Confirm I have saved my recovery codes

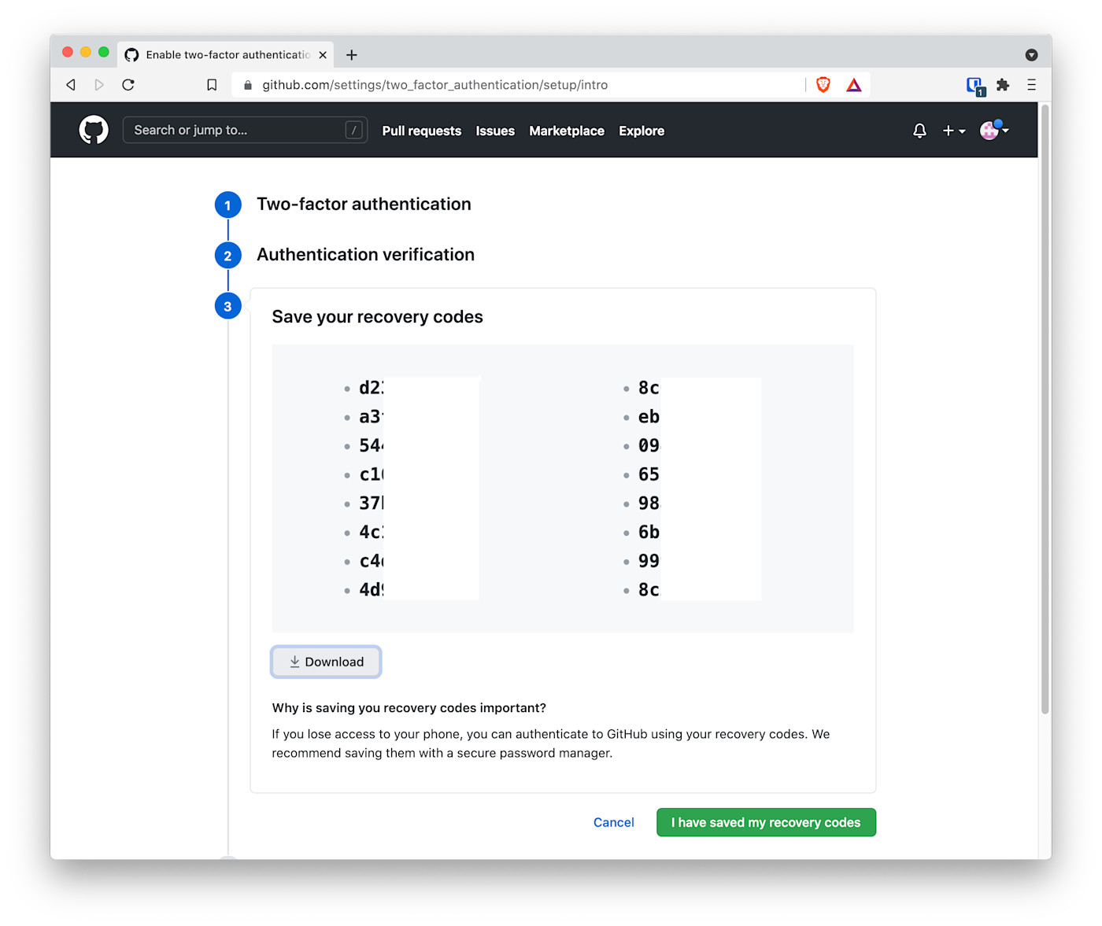click(765, 822)
